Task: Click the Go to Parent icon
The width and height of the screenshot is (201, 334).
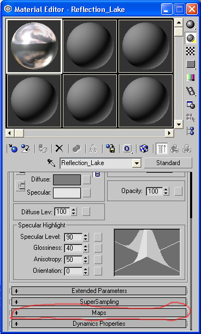Action: pos(175,149)
